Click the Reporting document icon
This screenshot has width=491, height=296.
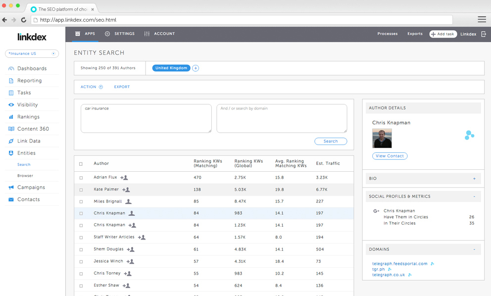pyautogui.click(x=11, y=81)
